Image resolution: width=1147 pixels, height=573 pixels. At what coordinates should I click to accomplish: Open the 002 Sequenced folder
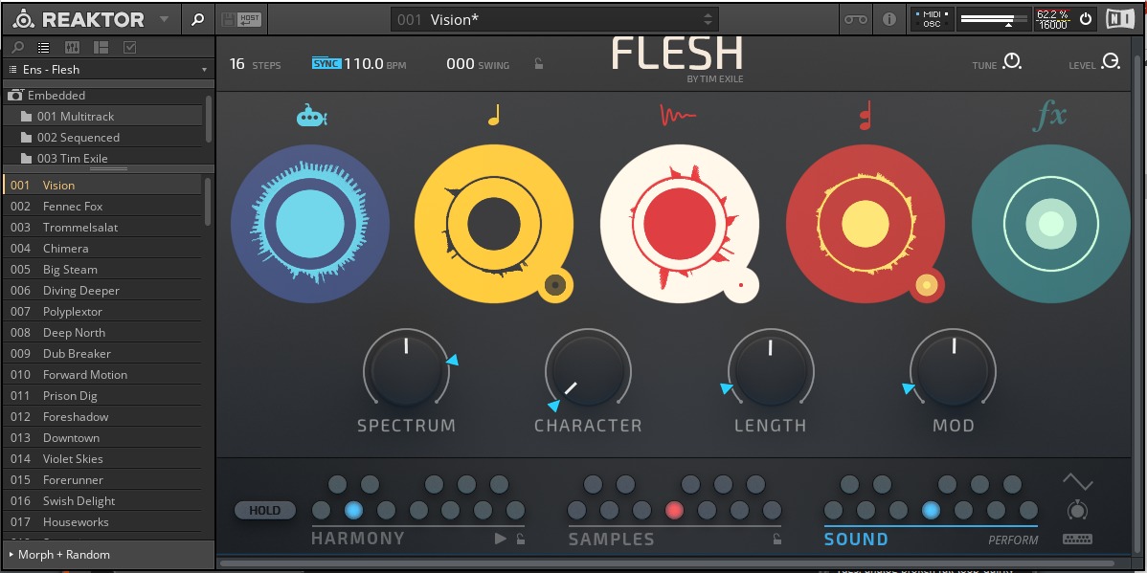pos(102,138)
